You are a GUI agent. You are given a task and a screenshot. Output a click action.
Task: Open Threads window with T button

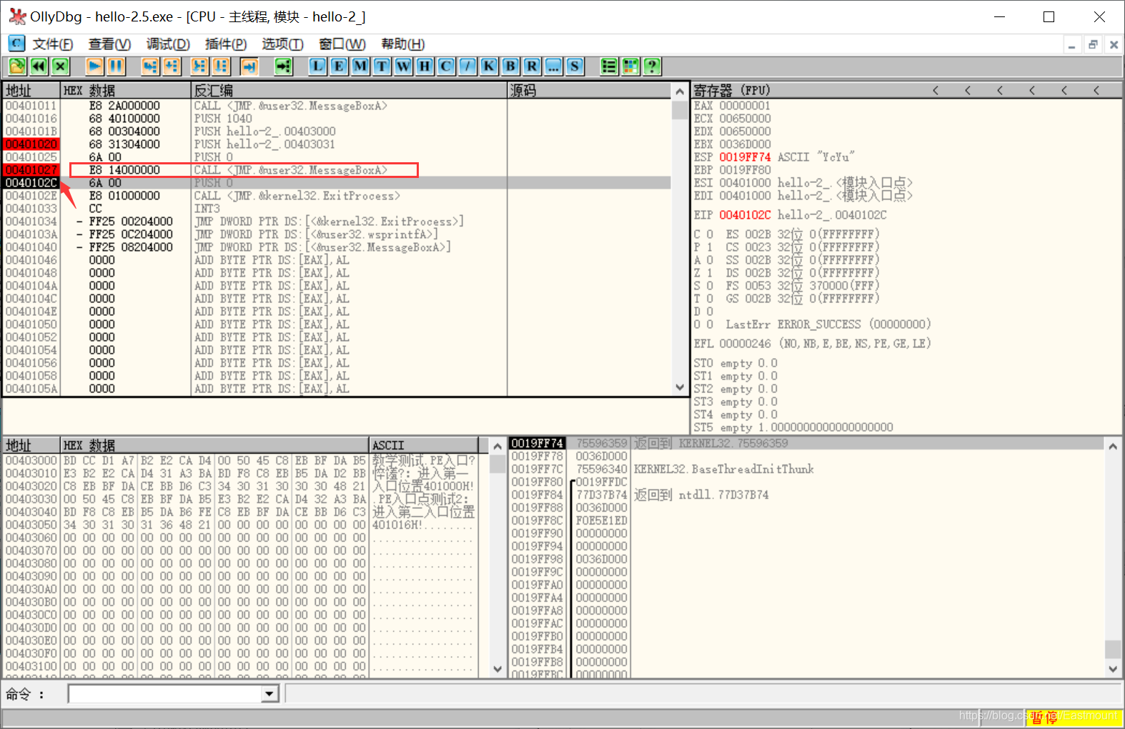(x=382, y=66)
